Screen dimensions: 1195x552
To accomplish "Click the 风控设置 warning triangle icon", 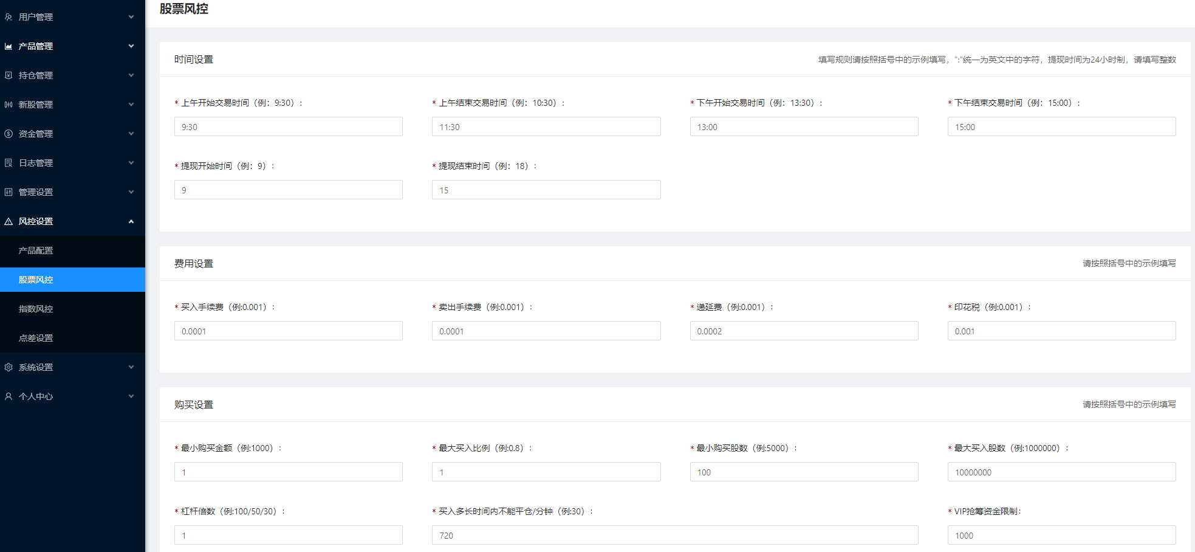I will (x=9, y=221).
